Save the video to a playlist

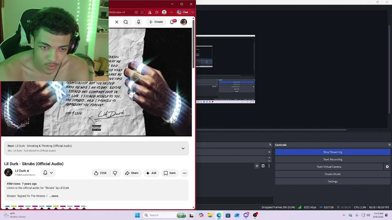pyautogui.click(x=170, y=173)
